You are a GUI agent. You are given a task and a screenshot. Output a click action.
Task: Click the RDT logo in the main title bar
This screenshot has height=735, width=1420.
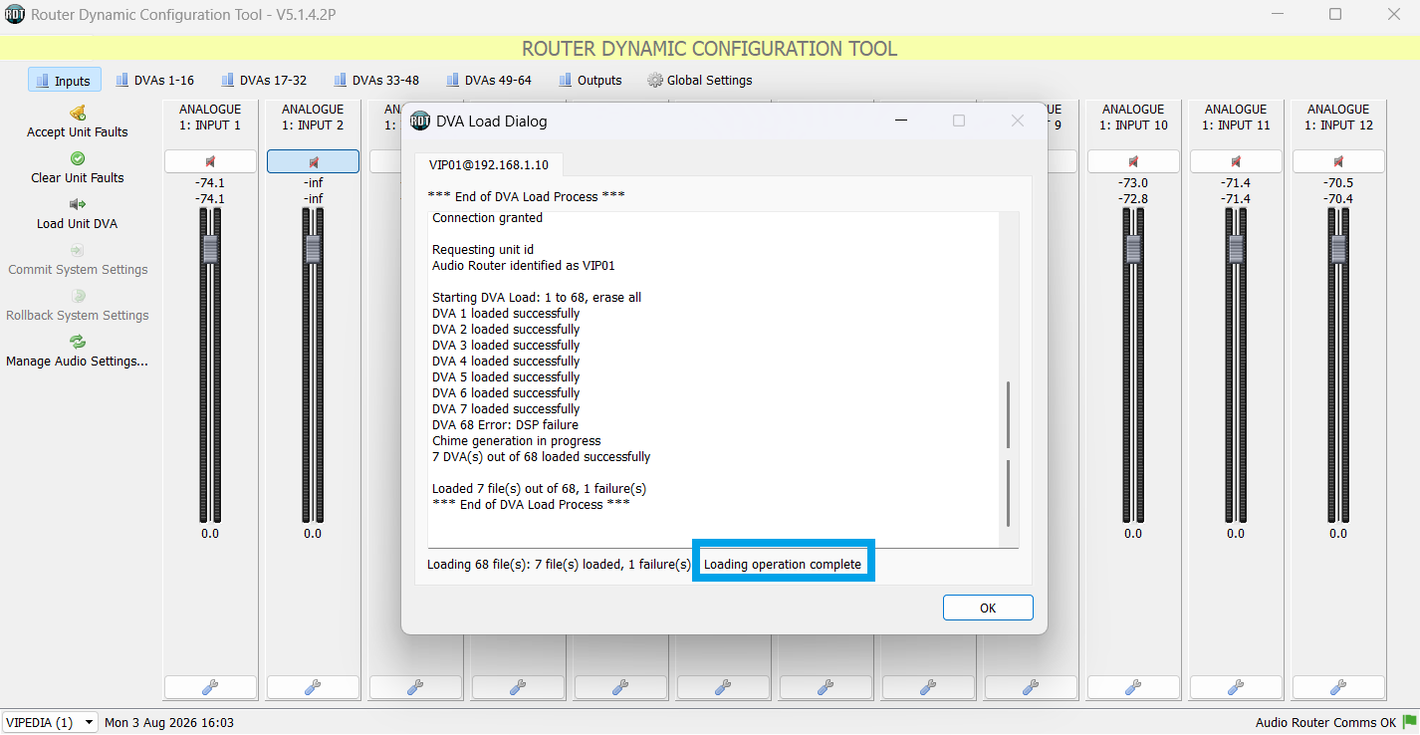tap(15, 14)
